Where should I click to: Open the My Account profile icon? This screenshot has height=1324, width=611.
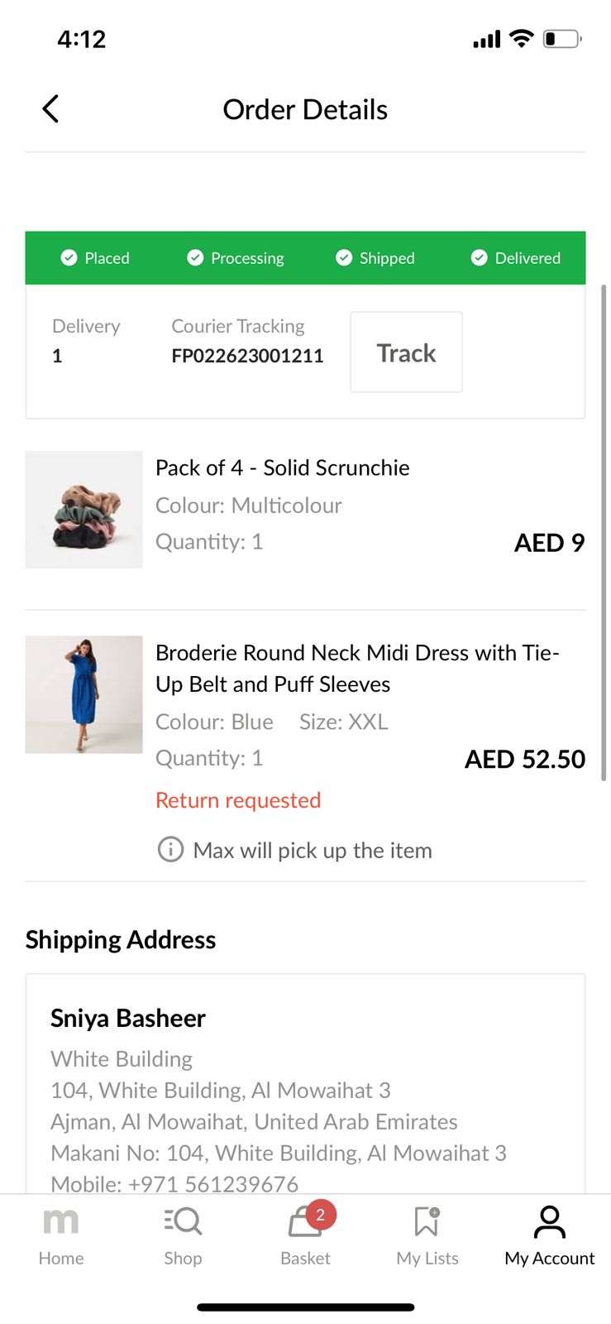coord(549,1221)
